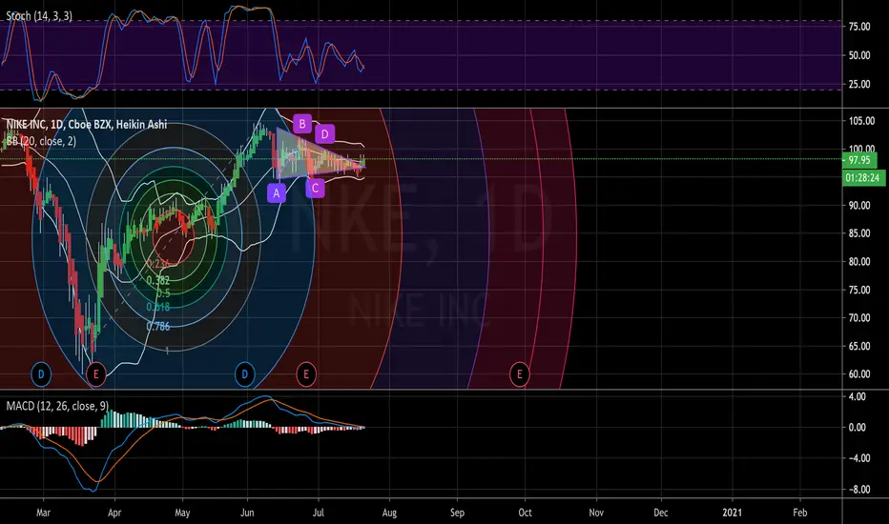Image resolution: width=889 pixels, height=524 pixels.
Task: Click the Apr label on the time axis
Action: pos(114,513)
